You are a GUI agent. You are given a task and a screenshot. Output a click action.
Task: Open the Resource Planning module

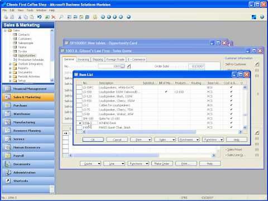pos(28,131)
